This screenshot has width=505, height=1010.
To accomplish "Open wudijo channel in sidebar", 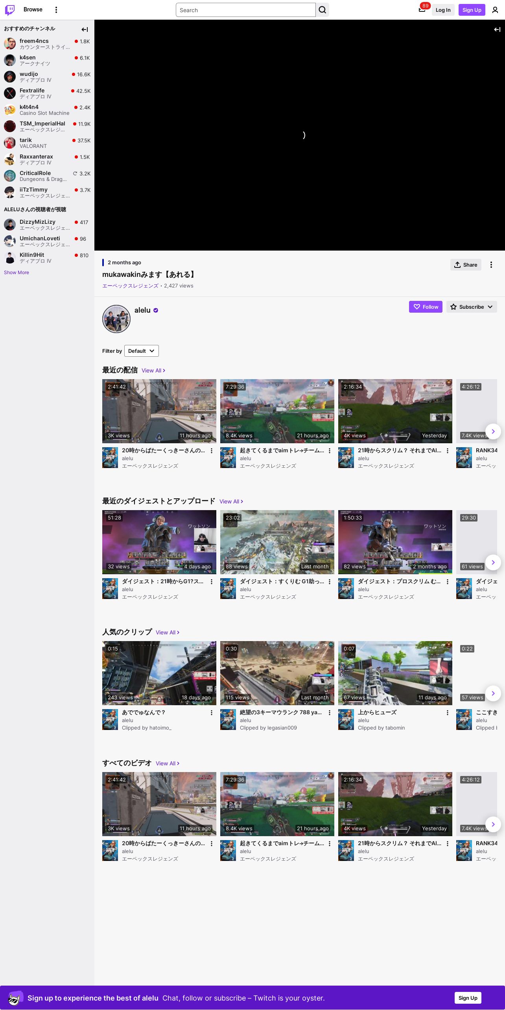I will click(47, 77).
